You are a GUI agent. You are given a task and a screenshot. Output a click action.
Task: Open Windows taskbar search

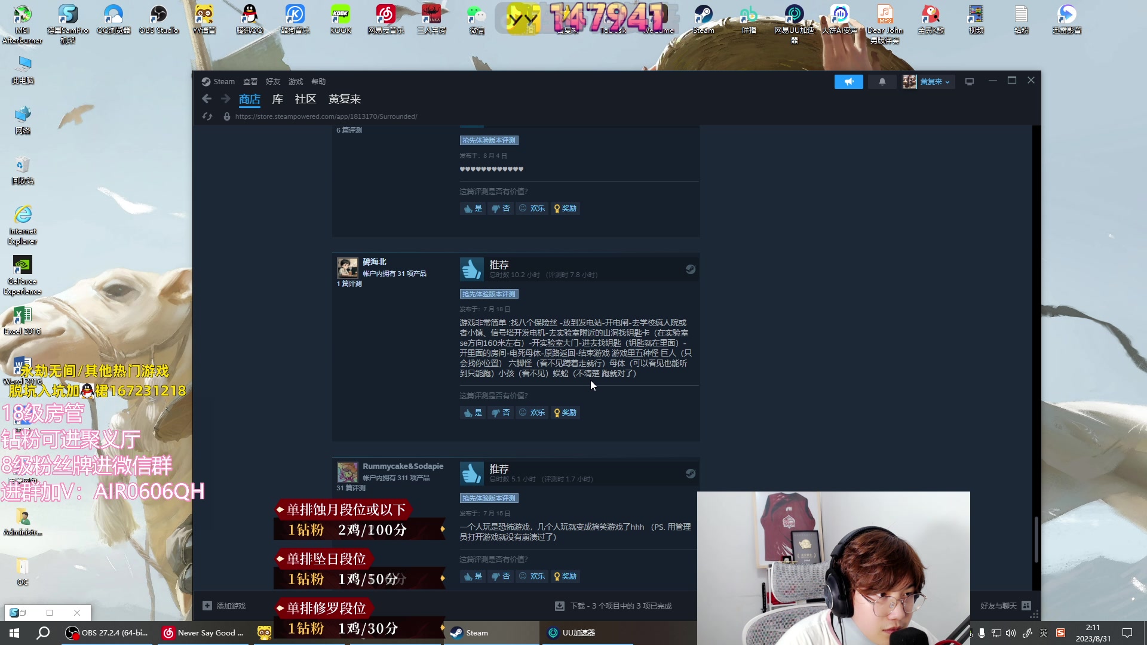coord(43,633)
